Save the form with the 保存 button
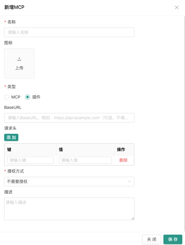 [173, 239]
